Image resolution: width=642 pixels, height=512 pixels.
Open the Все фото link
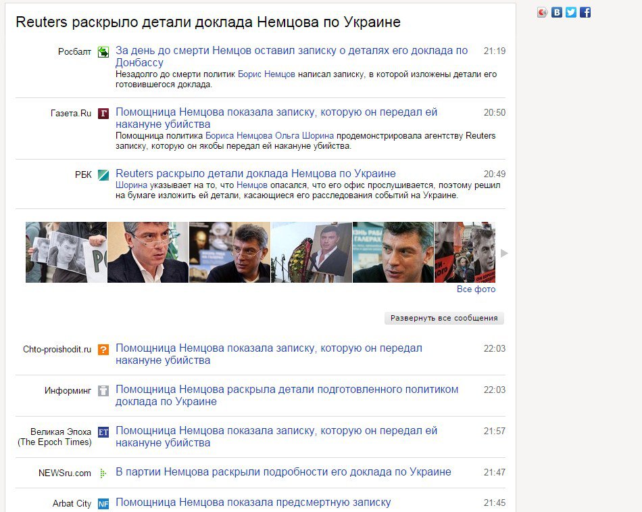pyautogui.click(x=478, y=289)
